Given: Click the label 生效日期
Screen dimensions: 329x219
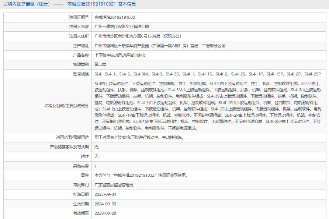Looking at the screenshot, I should point(81,204).
